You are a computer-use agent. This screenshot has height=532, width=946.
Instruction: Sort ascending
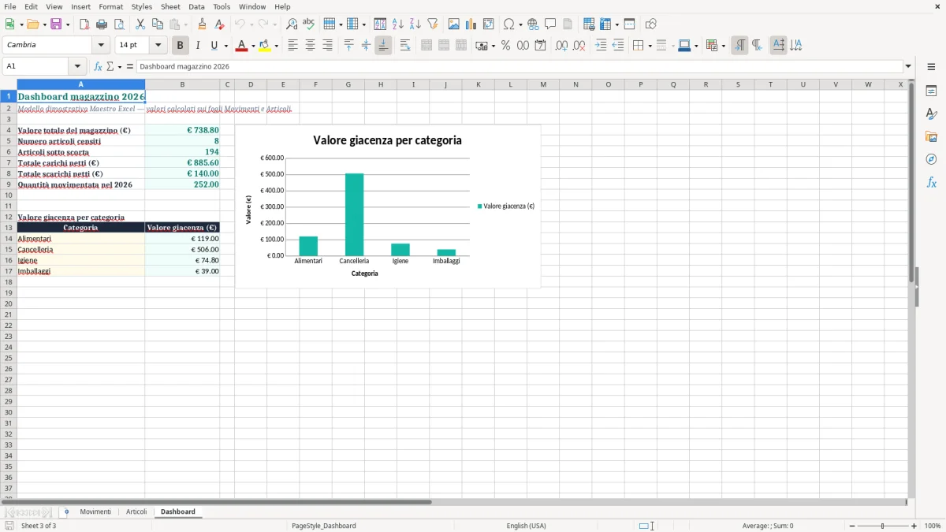point(398,24)
